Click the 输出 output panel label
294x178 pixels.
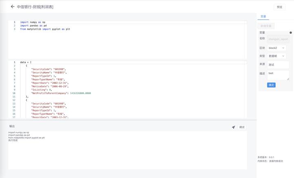(x=12, y=126)
